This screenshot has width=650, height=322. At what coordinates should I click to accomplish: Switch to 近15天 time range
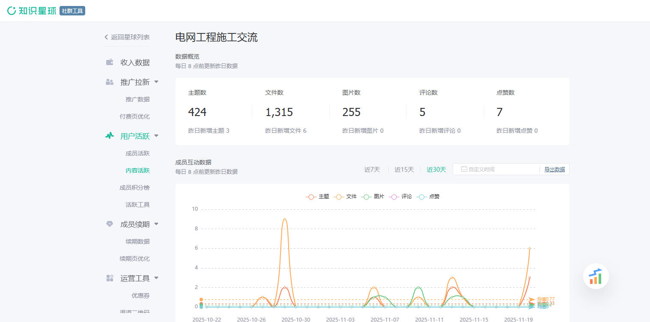click(x=404, y=170)
